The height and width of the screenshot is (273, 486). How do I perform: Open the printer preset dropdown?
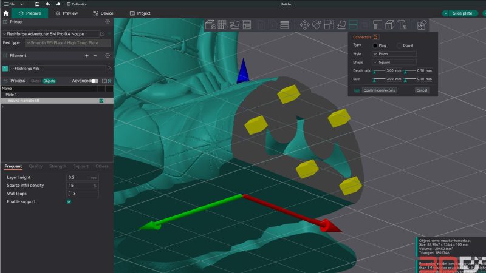tap(50, 34)
